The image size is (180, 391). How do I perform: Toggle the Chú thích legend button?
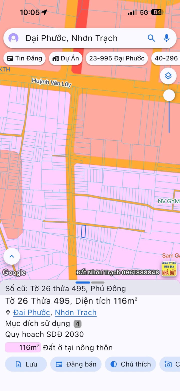pos(130,364)
